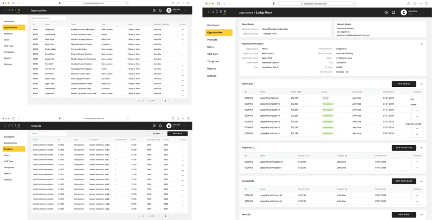Open Dashboard in Opportunities list sidebar
The image size is (432, 220).
[x=9, y=21]
